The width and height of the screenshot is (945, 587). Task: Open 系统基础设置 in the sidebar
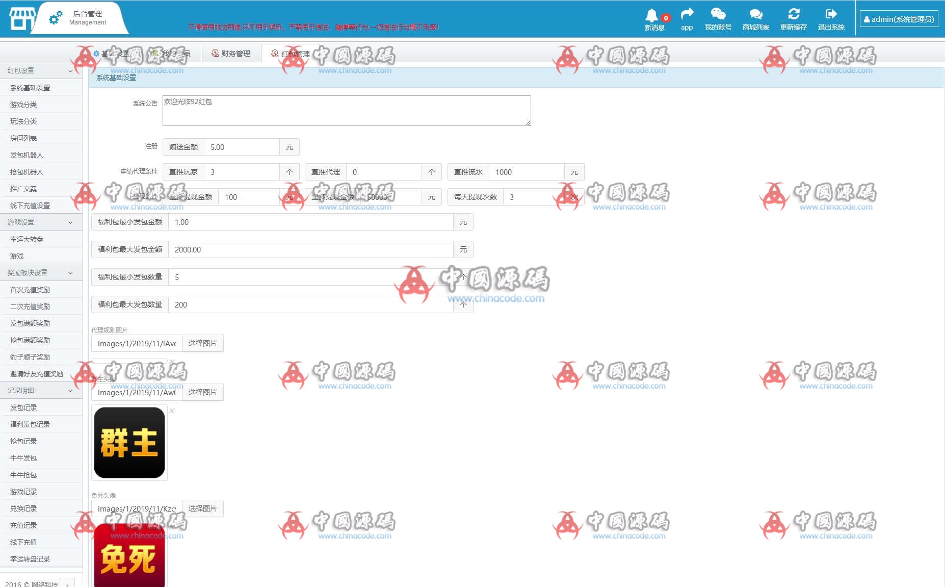pyautogui.click(x=41, y=88)
